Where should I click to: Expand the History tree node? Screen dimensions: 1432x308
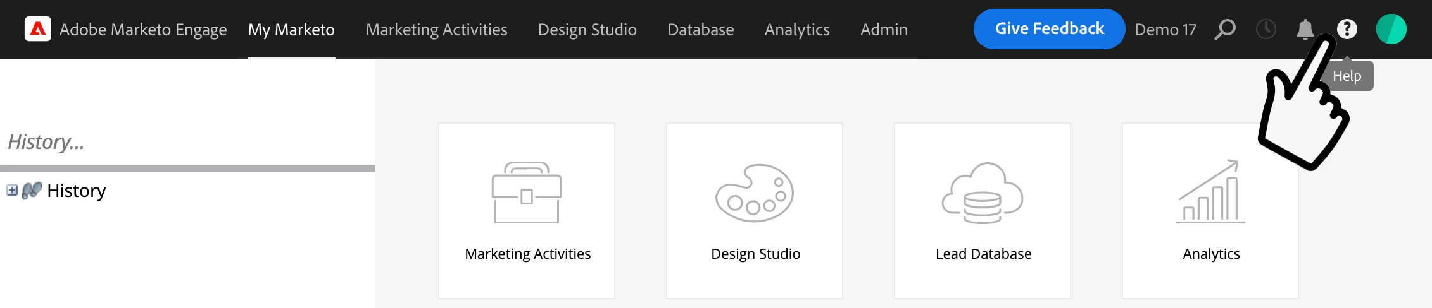(x=12, y=190)
